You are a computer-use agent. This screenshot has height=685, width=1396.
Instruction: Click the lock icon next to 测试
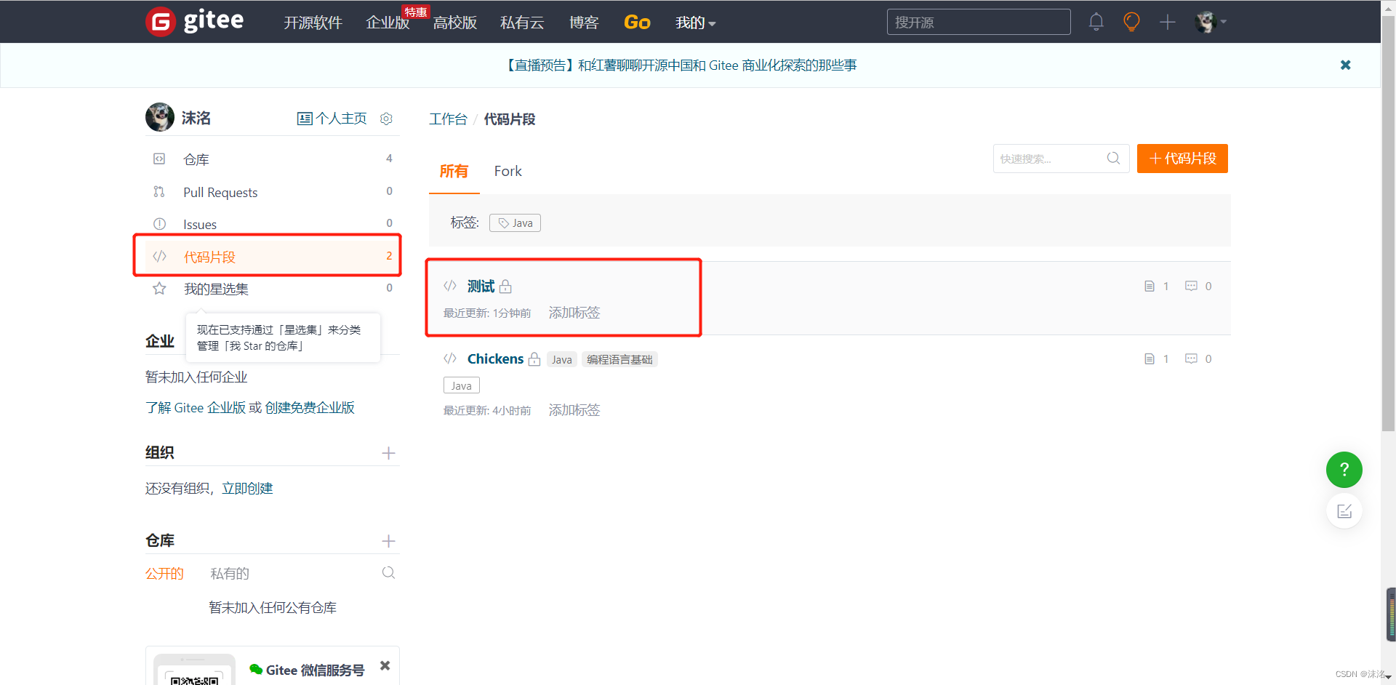(x=505, y=287)
